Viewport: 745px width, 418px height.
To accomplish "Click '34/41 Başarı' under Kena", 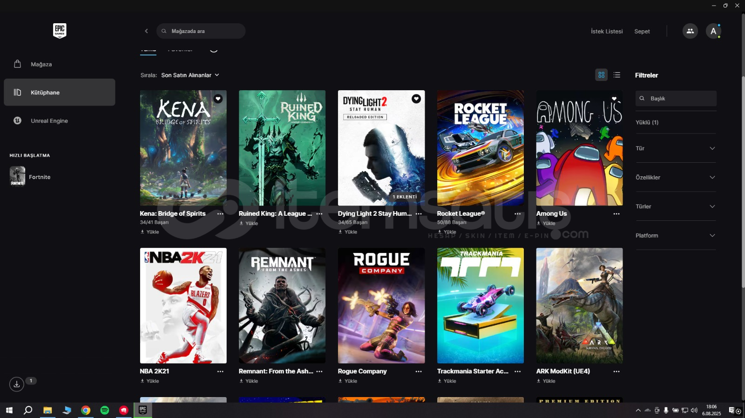I will click(154, 222).
